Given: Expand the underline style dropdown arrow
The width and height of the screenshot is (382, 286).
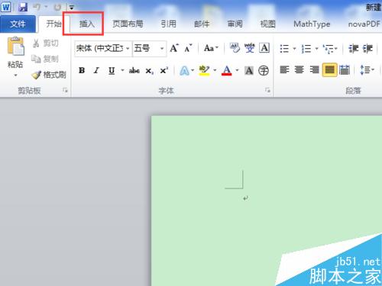Looking at the screenshot, I should click(x=122, y=70).
